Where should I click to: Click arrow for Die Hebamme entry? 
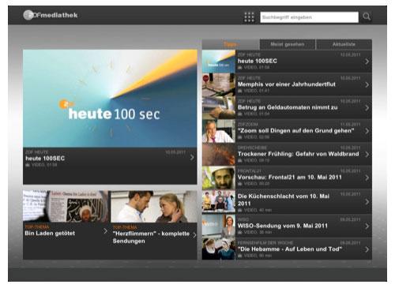coord(367,249)
